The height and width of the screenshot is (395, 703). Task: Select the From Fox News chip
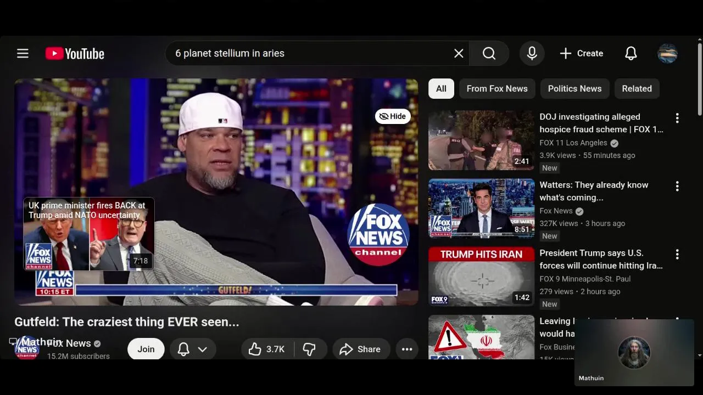[x=497, y=88]
